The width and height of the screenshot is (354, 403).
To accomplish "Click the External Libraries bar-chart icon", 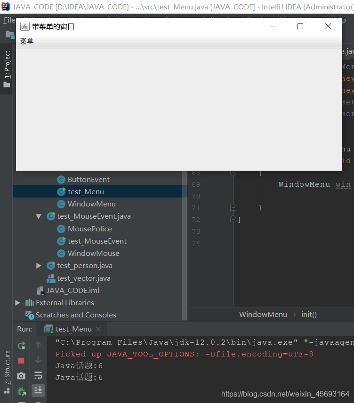I will [29, 302].
